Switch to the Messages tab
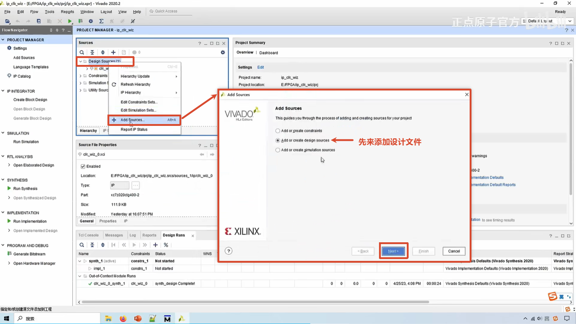This screenshot has height=324, width=576. [x=114, y=235]
